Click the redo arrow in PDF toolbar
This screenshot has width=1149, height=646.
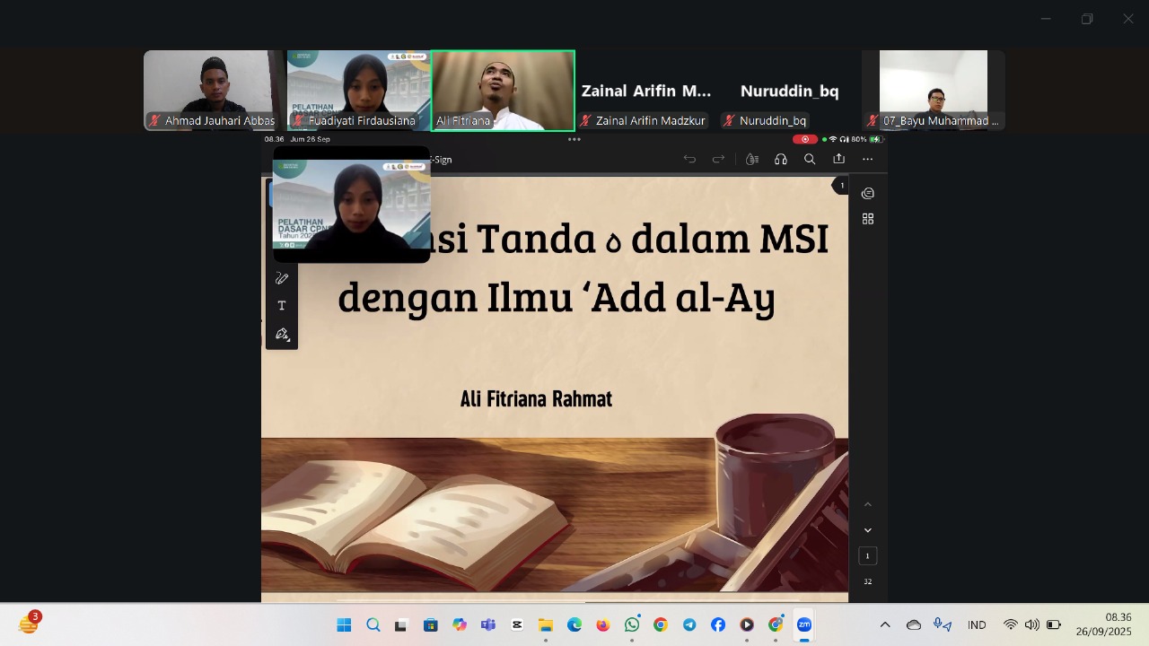tap(718, 160)
